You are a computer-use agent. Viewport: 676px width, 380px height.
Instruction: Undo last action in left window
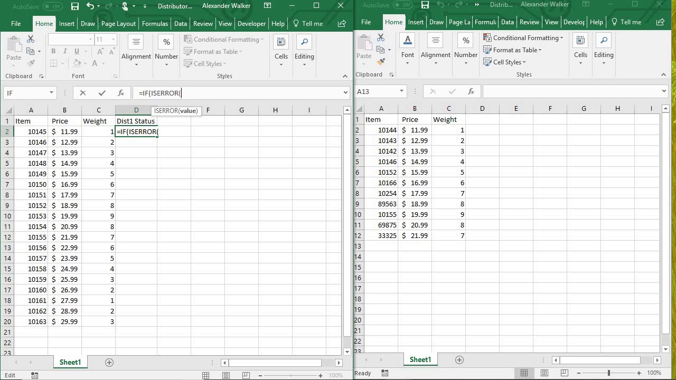[x=90, y=6]
